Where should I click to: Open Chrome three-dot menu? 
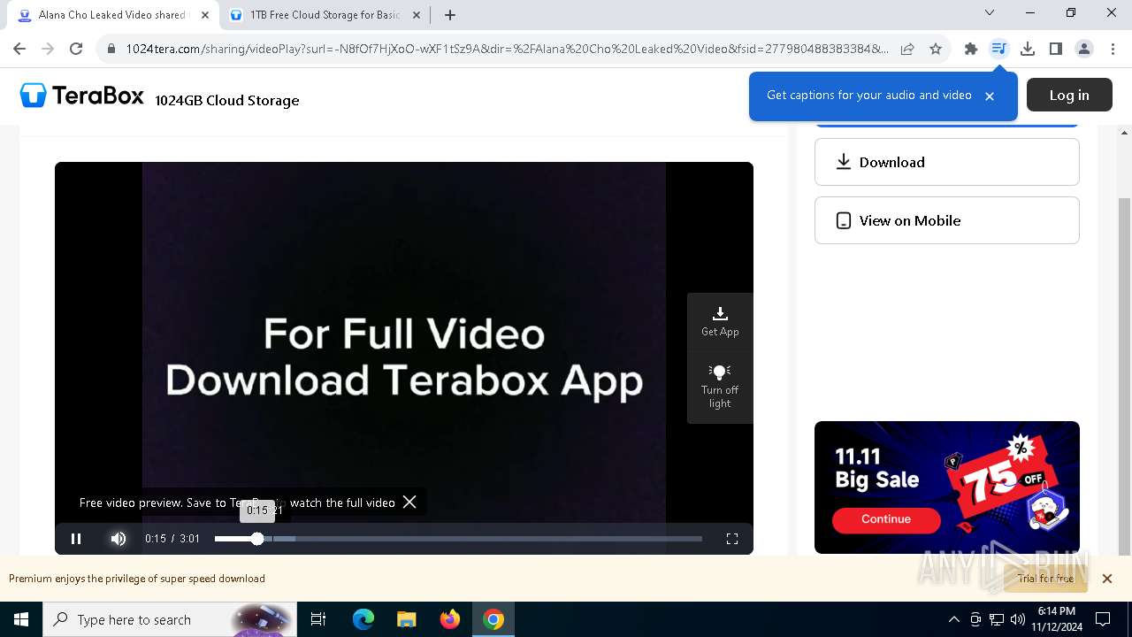(x=1113, y=49)
